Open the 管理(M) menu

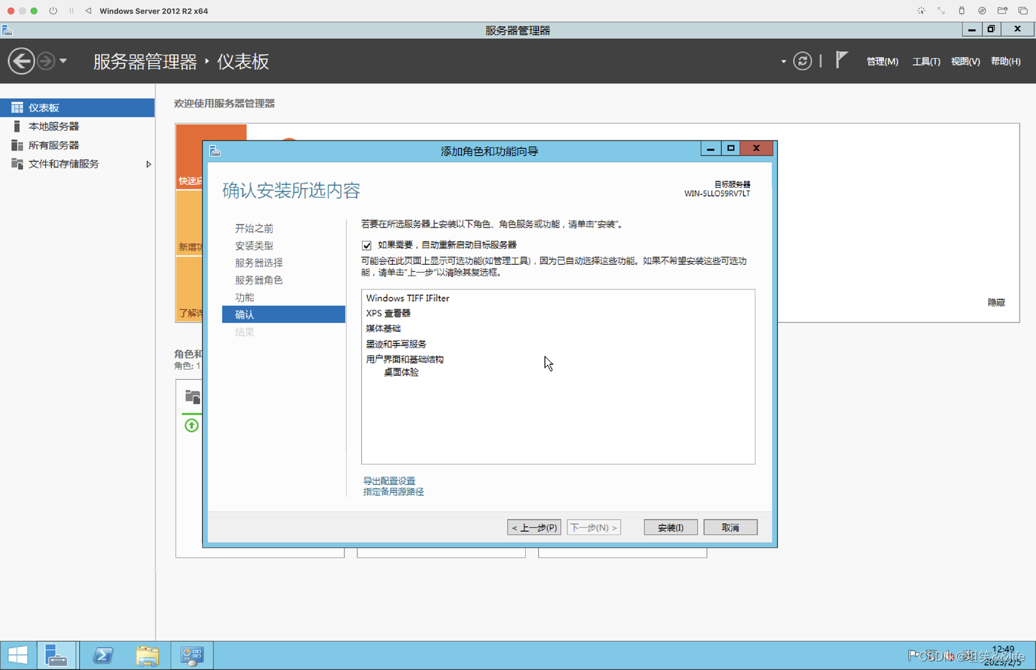882,61
